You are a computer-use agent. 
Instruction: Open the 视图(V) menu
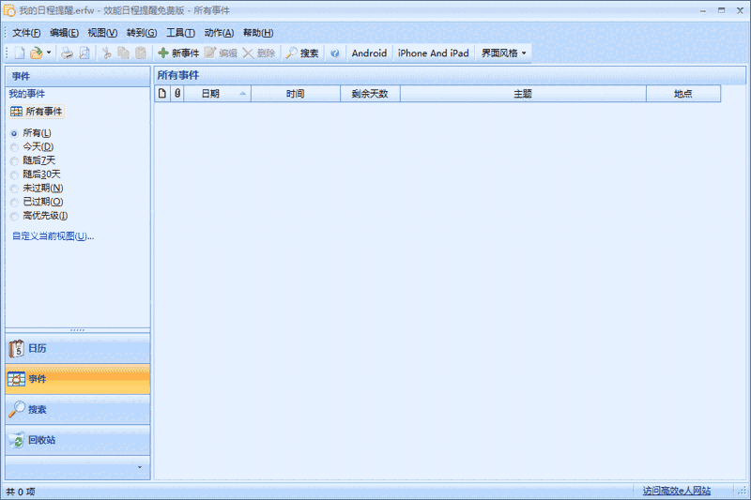(x=102, y=33)
